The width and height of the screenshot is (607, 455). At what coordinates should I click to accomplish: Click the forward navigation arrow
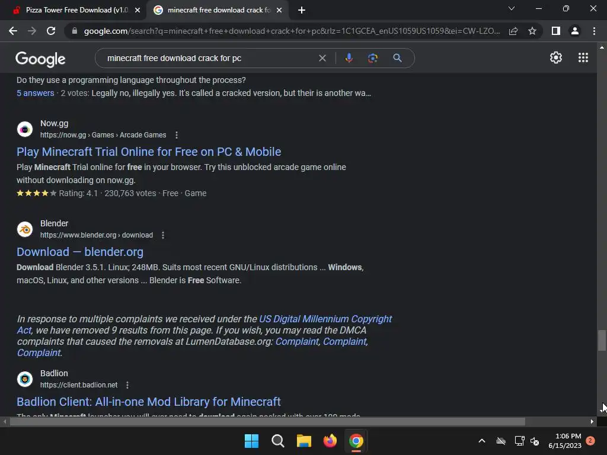click(32, 31)
